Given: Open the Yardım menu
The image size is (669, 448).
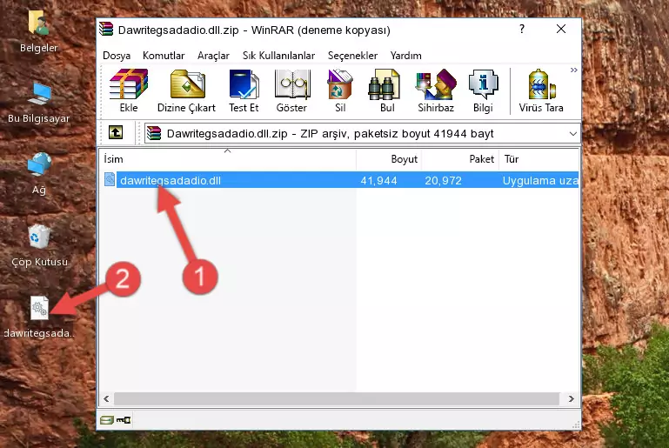Looking at the screenshot, I should point(405,56).
